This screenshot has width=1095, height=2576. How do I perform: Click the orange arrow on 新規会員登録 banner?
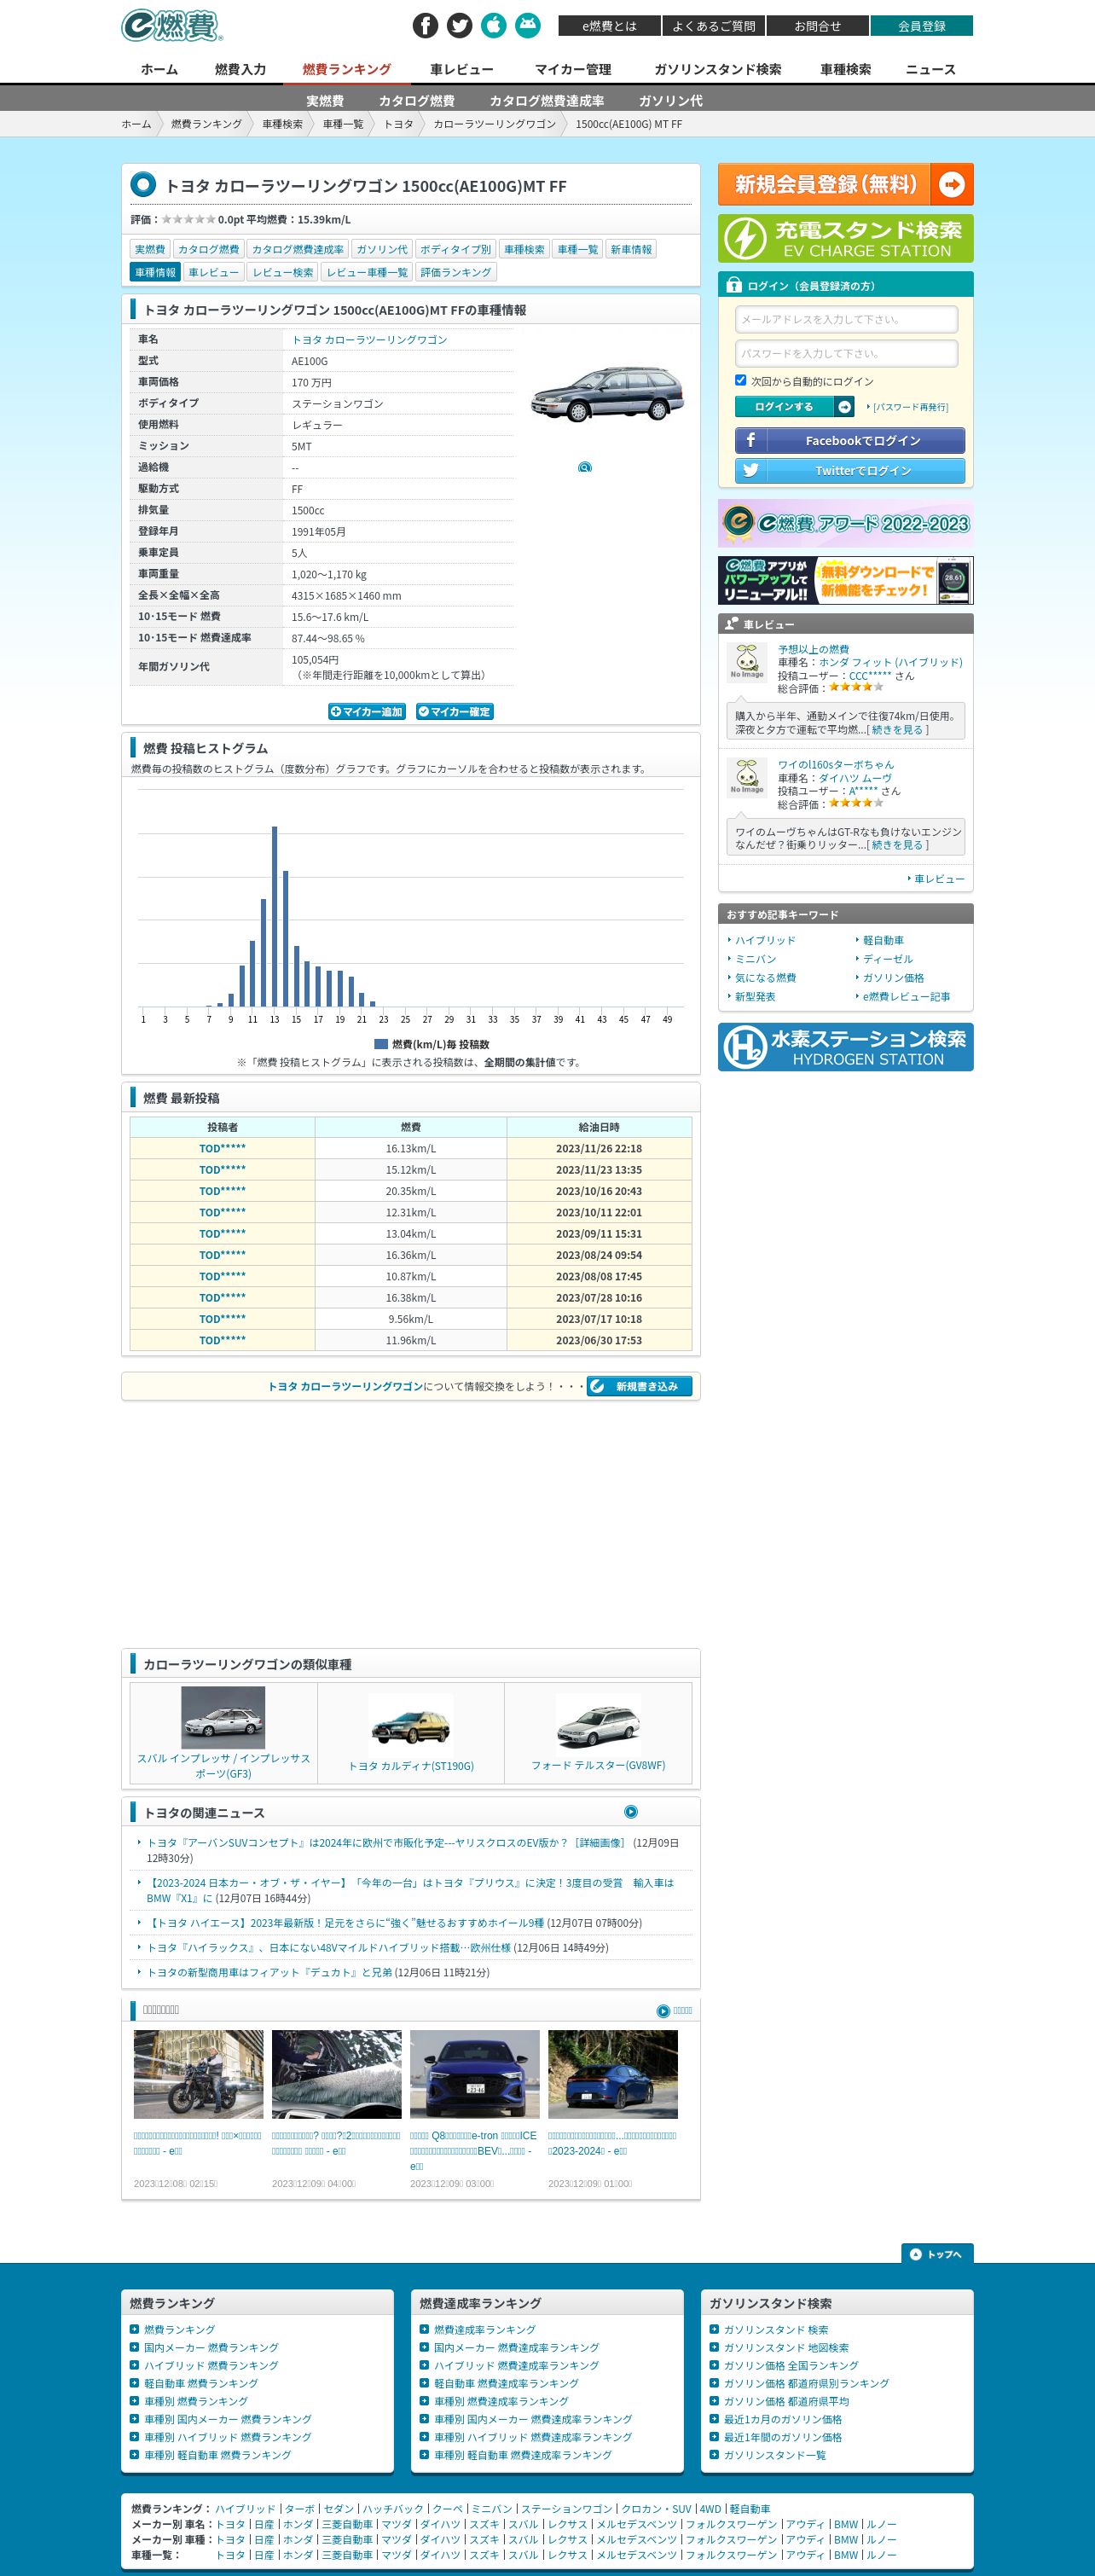point(952,184)
